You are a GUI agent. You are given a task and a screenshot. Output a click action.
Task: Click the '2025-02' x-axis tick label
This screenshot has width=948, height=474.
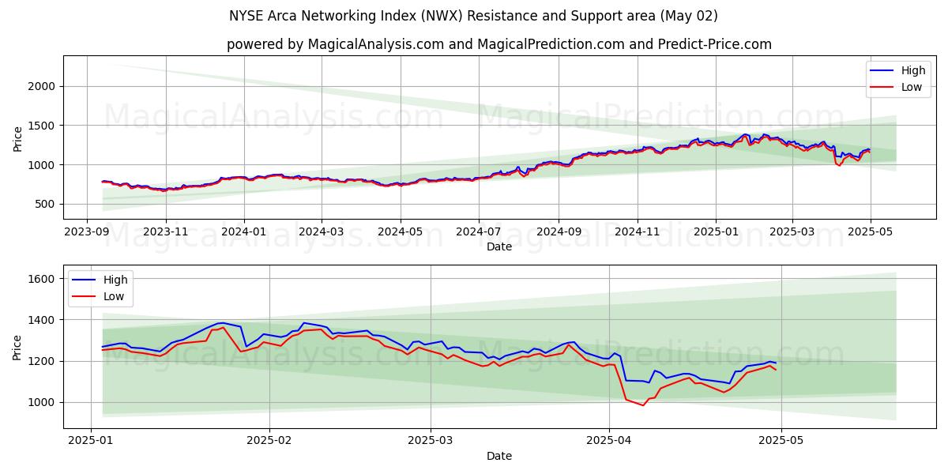tap(269, 441)
